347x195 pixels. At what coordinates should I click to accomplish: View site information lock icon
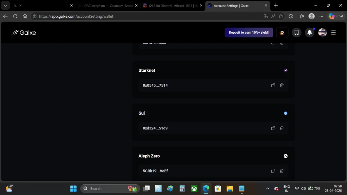tap(34, 16)
